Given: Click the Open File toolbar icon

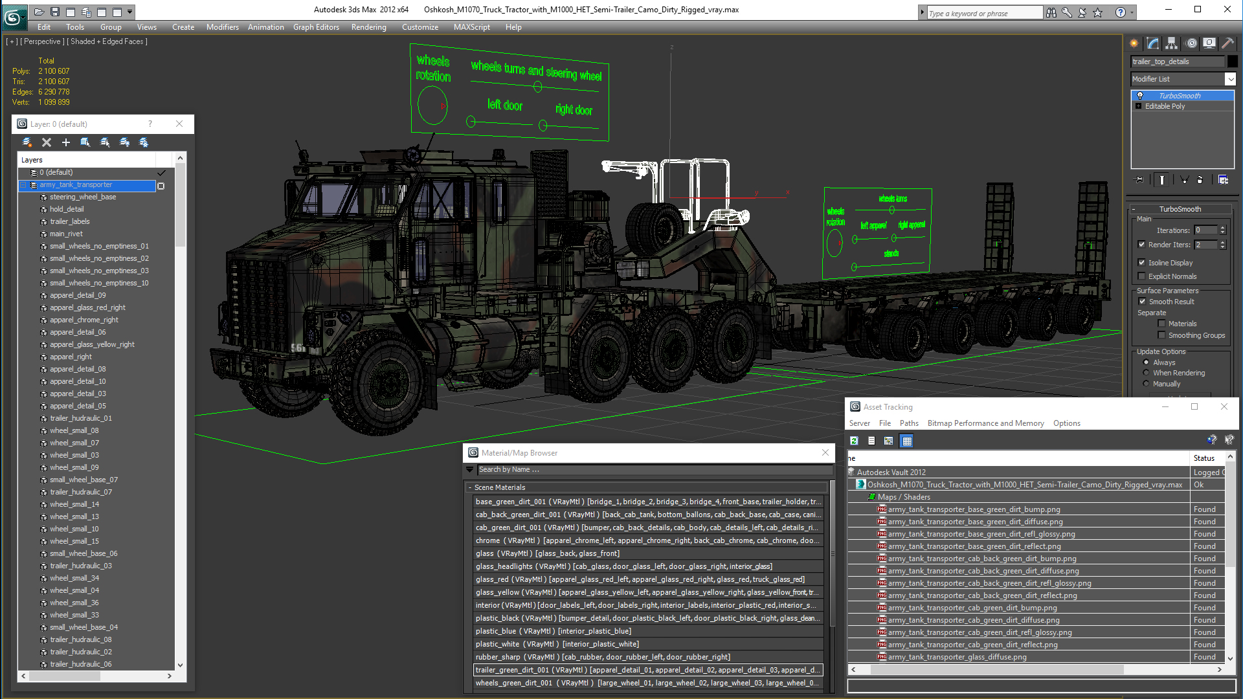Looking at the screenshot, I should pyautogui.click(x=39, y=12).
